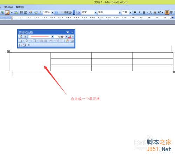Click the web globe icon in the toolbar
This screenshot has width=175, height=154.
pyautogui.click(x=2, y=12)
